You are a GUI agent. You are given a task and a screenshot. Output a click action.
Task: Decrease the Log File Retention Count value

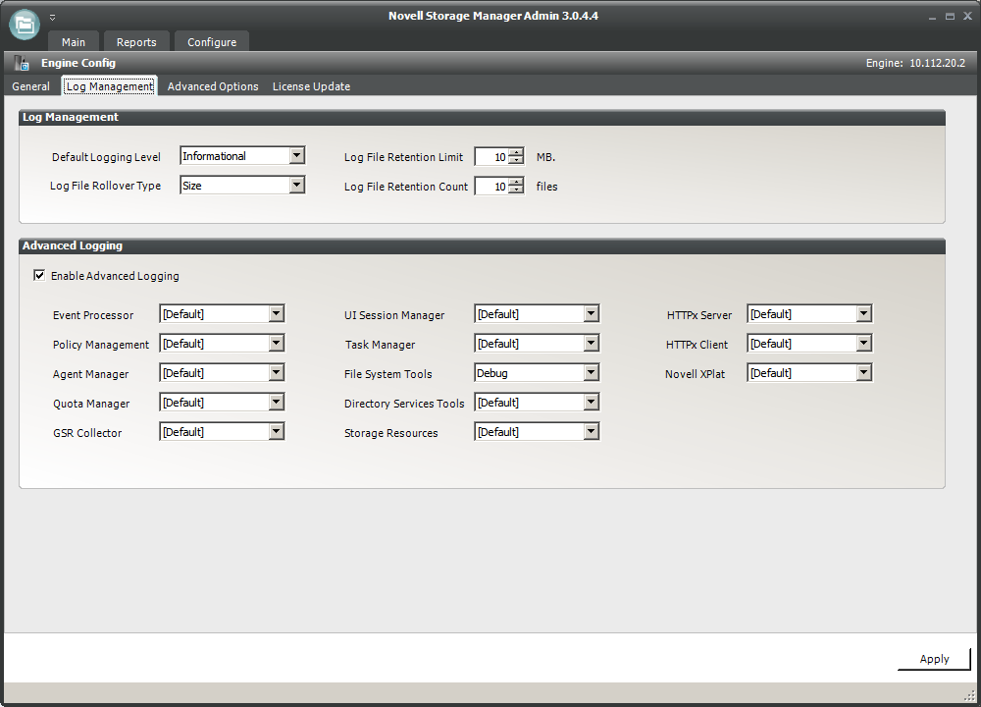point(516,190)
